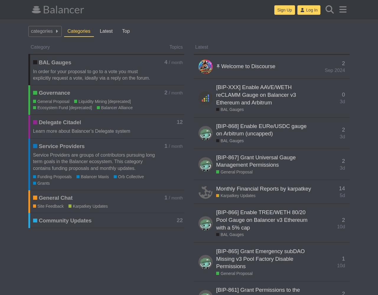Open avatar beside BIP-866 TREE/WETH topic
The height and width of the screenshot is (295, 378).
(206, 223)
